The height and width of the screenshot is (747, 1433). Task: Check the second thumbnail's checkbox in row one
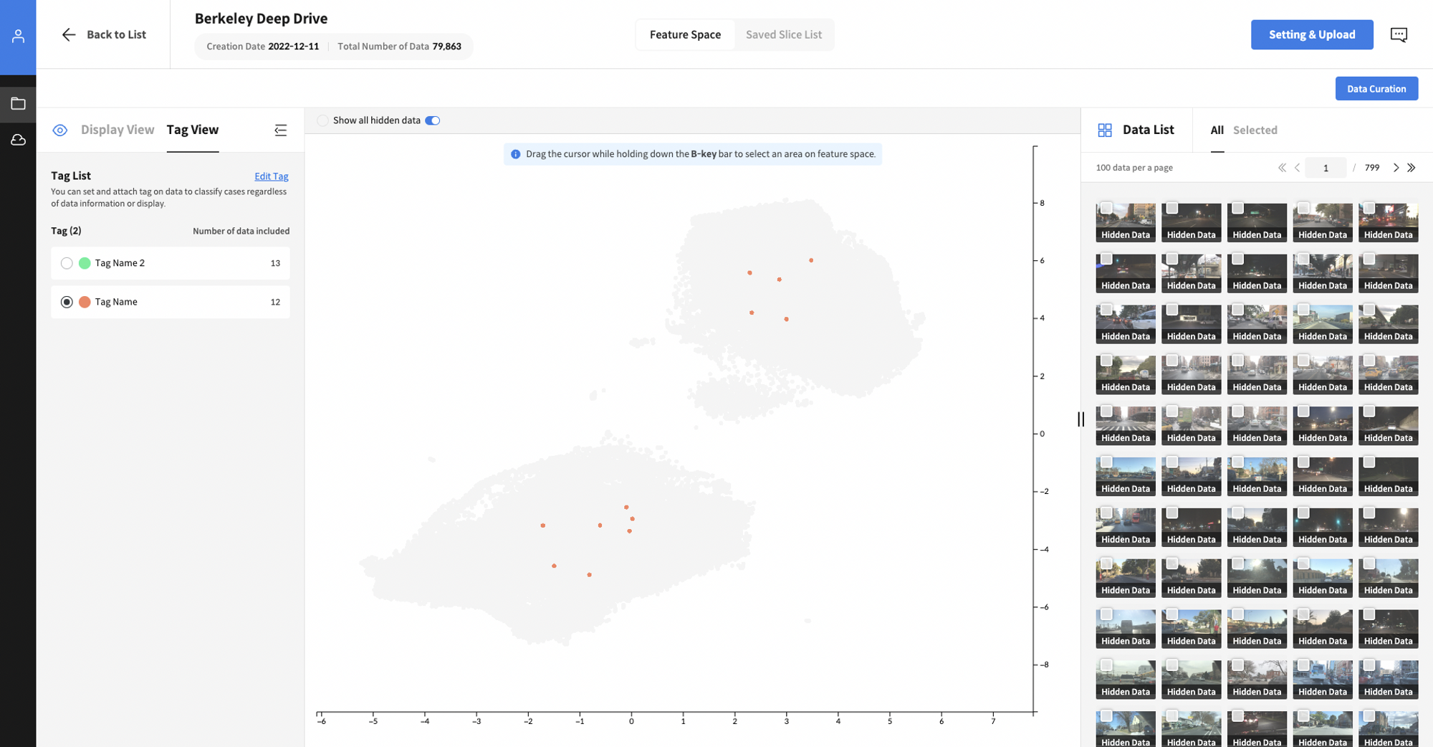[1172, 208]
